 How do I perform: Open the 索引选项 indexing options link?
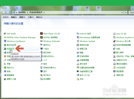pos(83,64)
